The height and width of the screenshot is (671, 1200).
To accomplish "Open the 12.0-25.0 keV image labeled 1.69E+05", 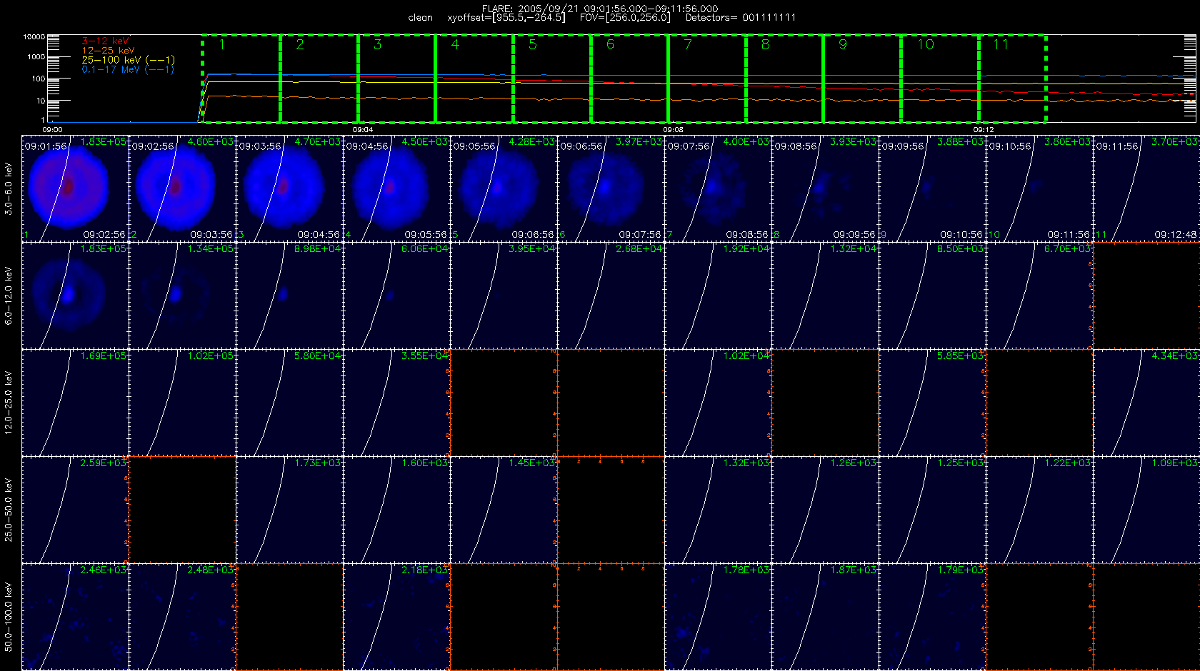I will [x=75, y=402].
